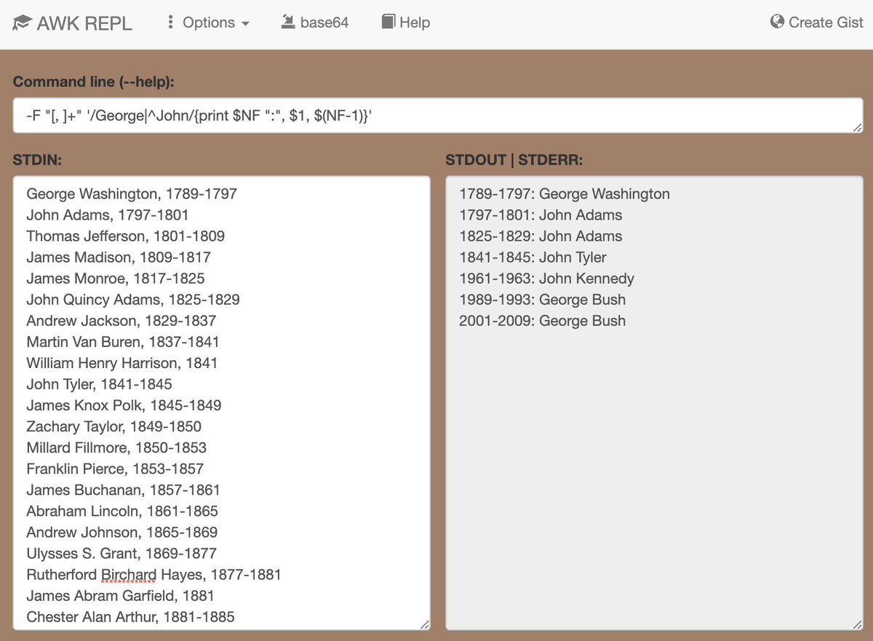Click the line 'Zachary Taylor, 1849-1850'
Screen dimensions: 873x641
coord(114,426)
